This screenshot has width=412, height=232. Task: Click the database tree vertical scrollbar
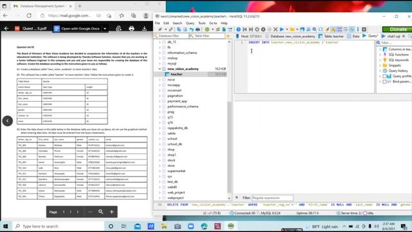tap(229, 148)
